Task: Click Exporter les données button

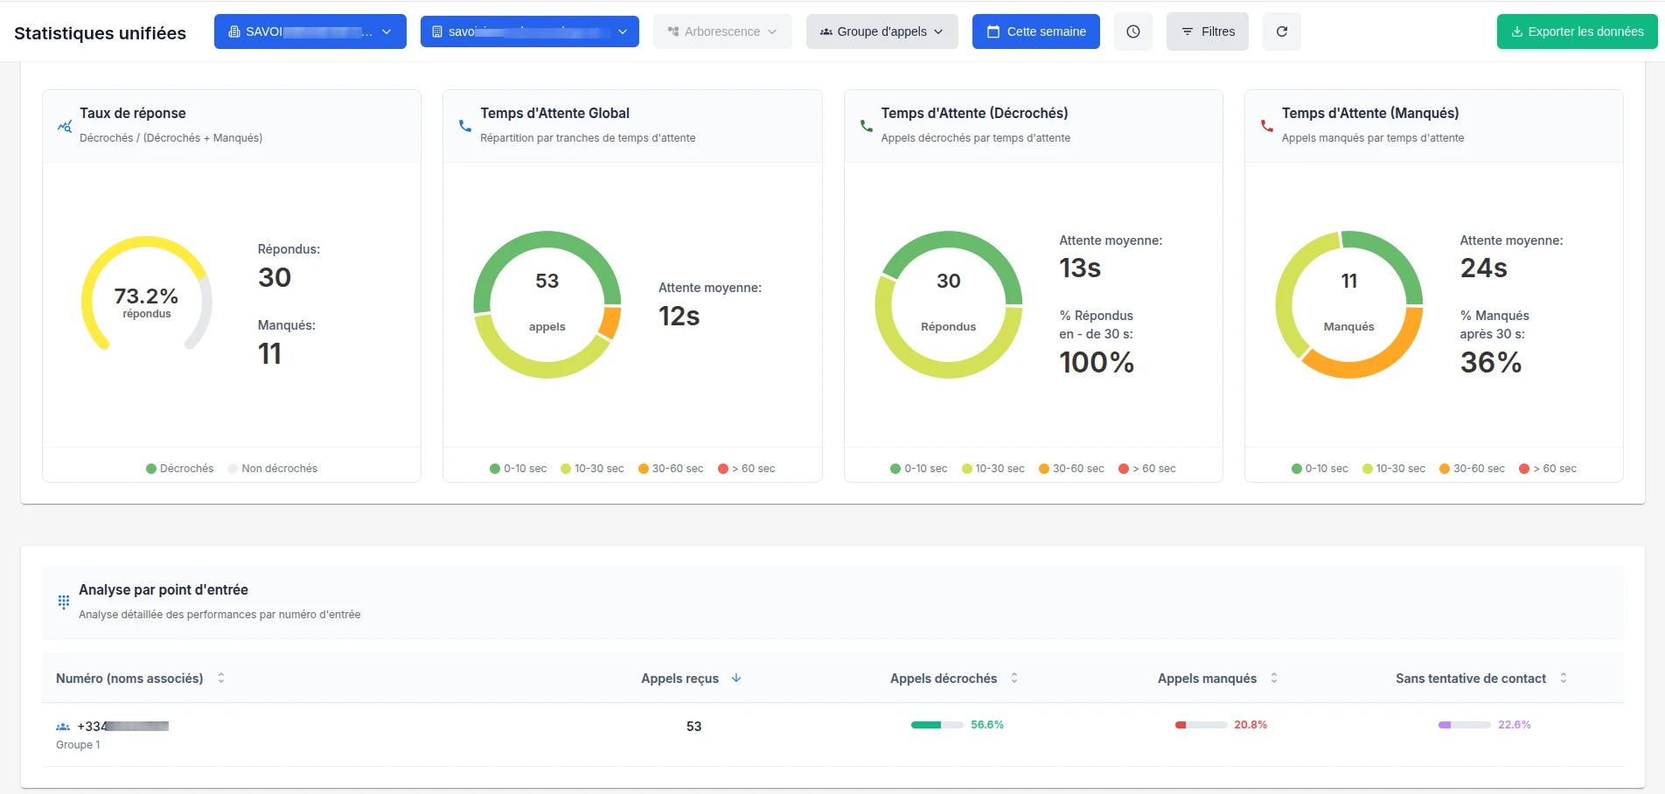Action: coord(1577,31)
